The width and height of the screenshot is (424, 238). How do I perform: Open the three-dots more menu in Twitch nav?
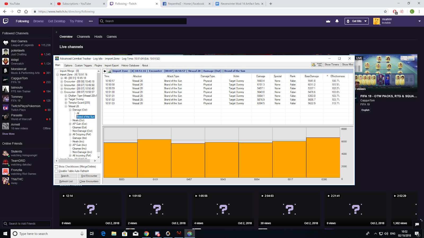point(91,21)
